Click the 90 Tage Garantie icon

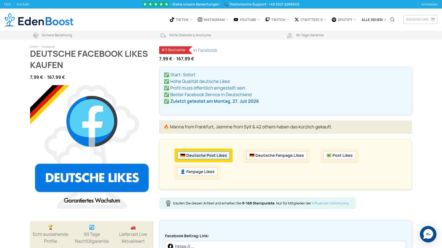290,35
